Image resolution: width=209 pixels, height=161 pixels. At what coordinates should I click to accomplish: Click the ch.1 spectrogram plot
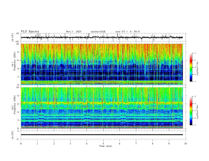pos(102,64)
